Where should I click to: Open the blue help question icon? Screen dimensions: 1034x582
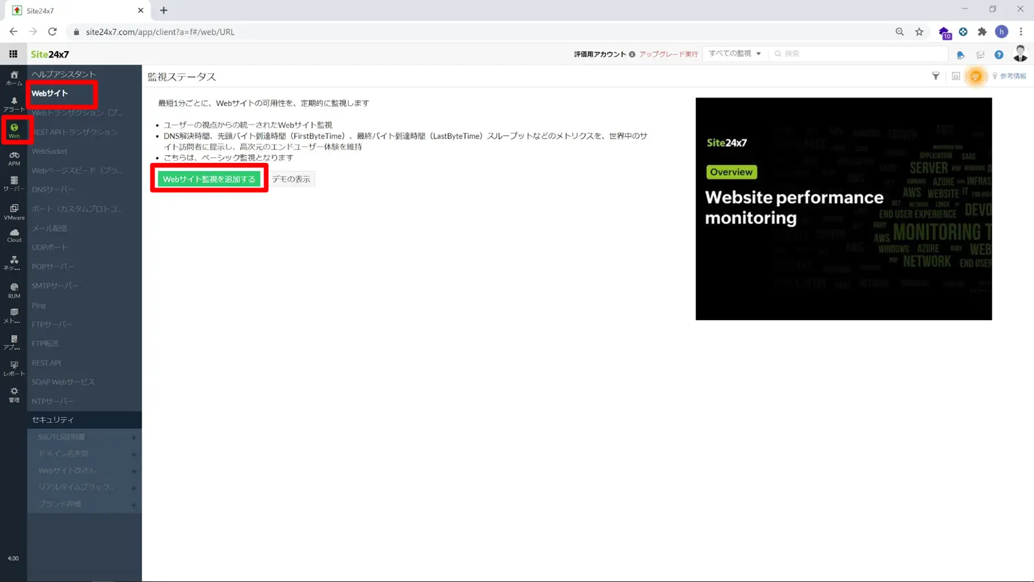point(999,55)
